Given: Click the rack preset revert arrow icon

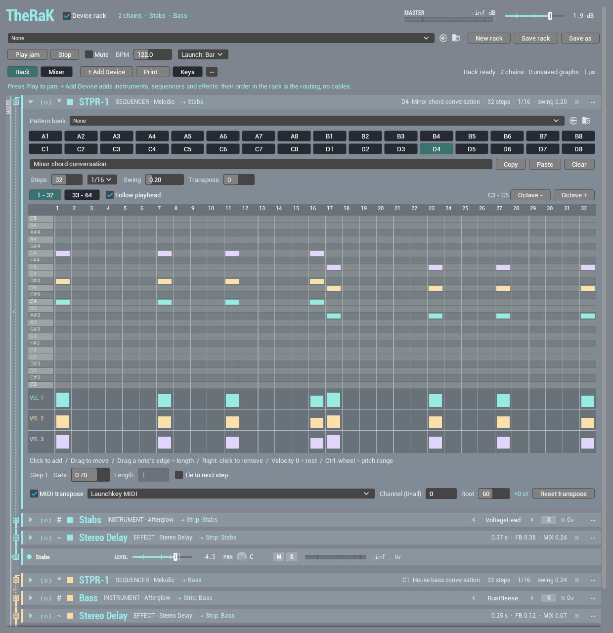Looking at the screenshot, I should (x=443, y=38).
